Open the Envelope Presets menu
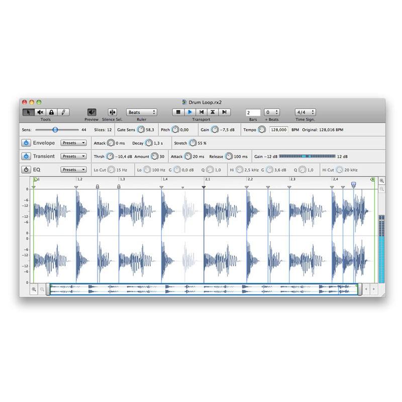402x402 pixels. [x=73, y=143]
